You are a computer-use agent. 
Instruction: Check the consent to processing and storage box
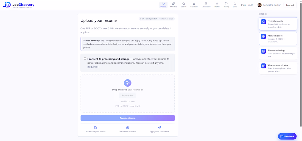85,59
